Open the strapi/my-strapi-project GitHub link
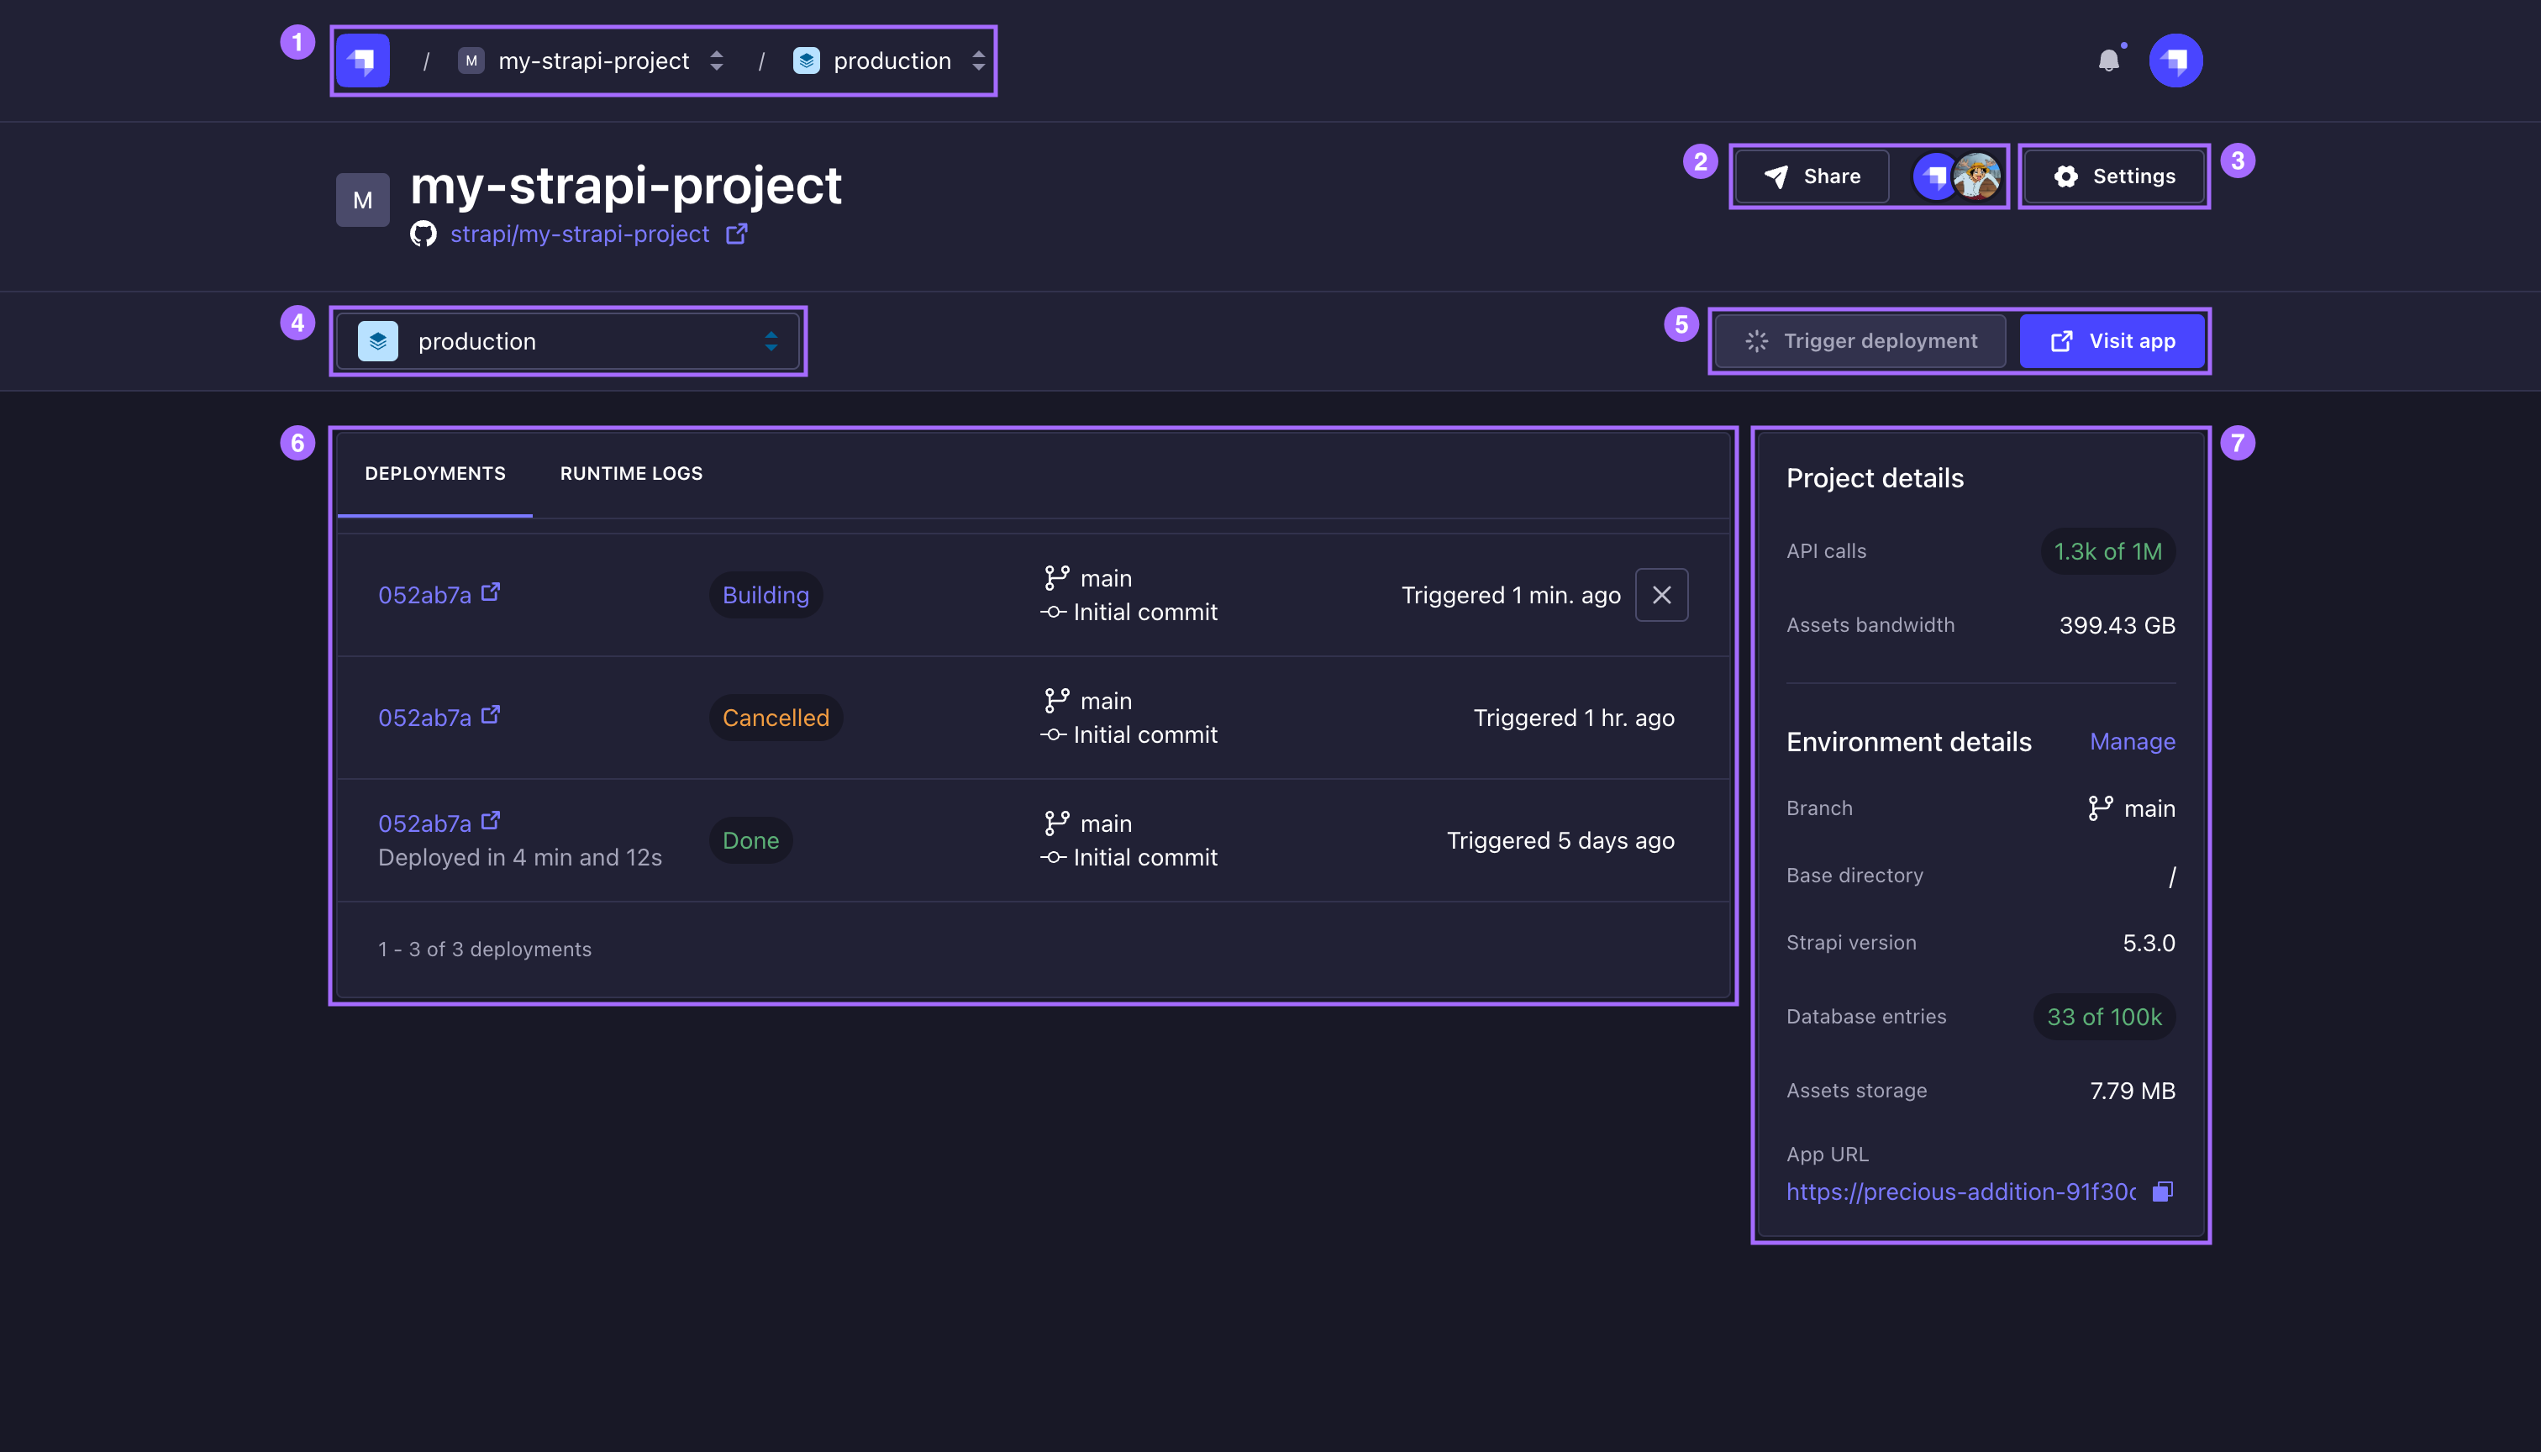The width and height of the screenshot is (2541, 1452). click(581, 234)
